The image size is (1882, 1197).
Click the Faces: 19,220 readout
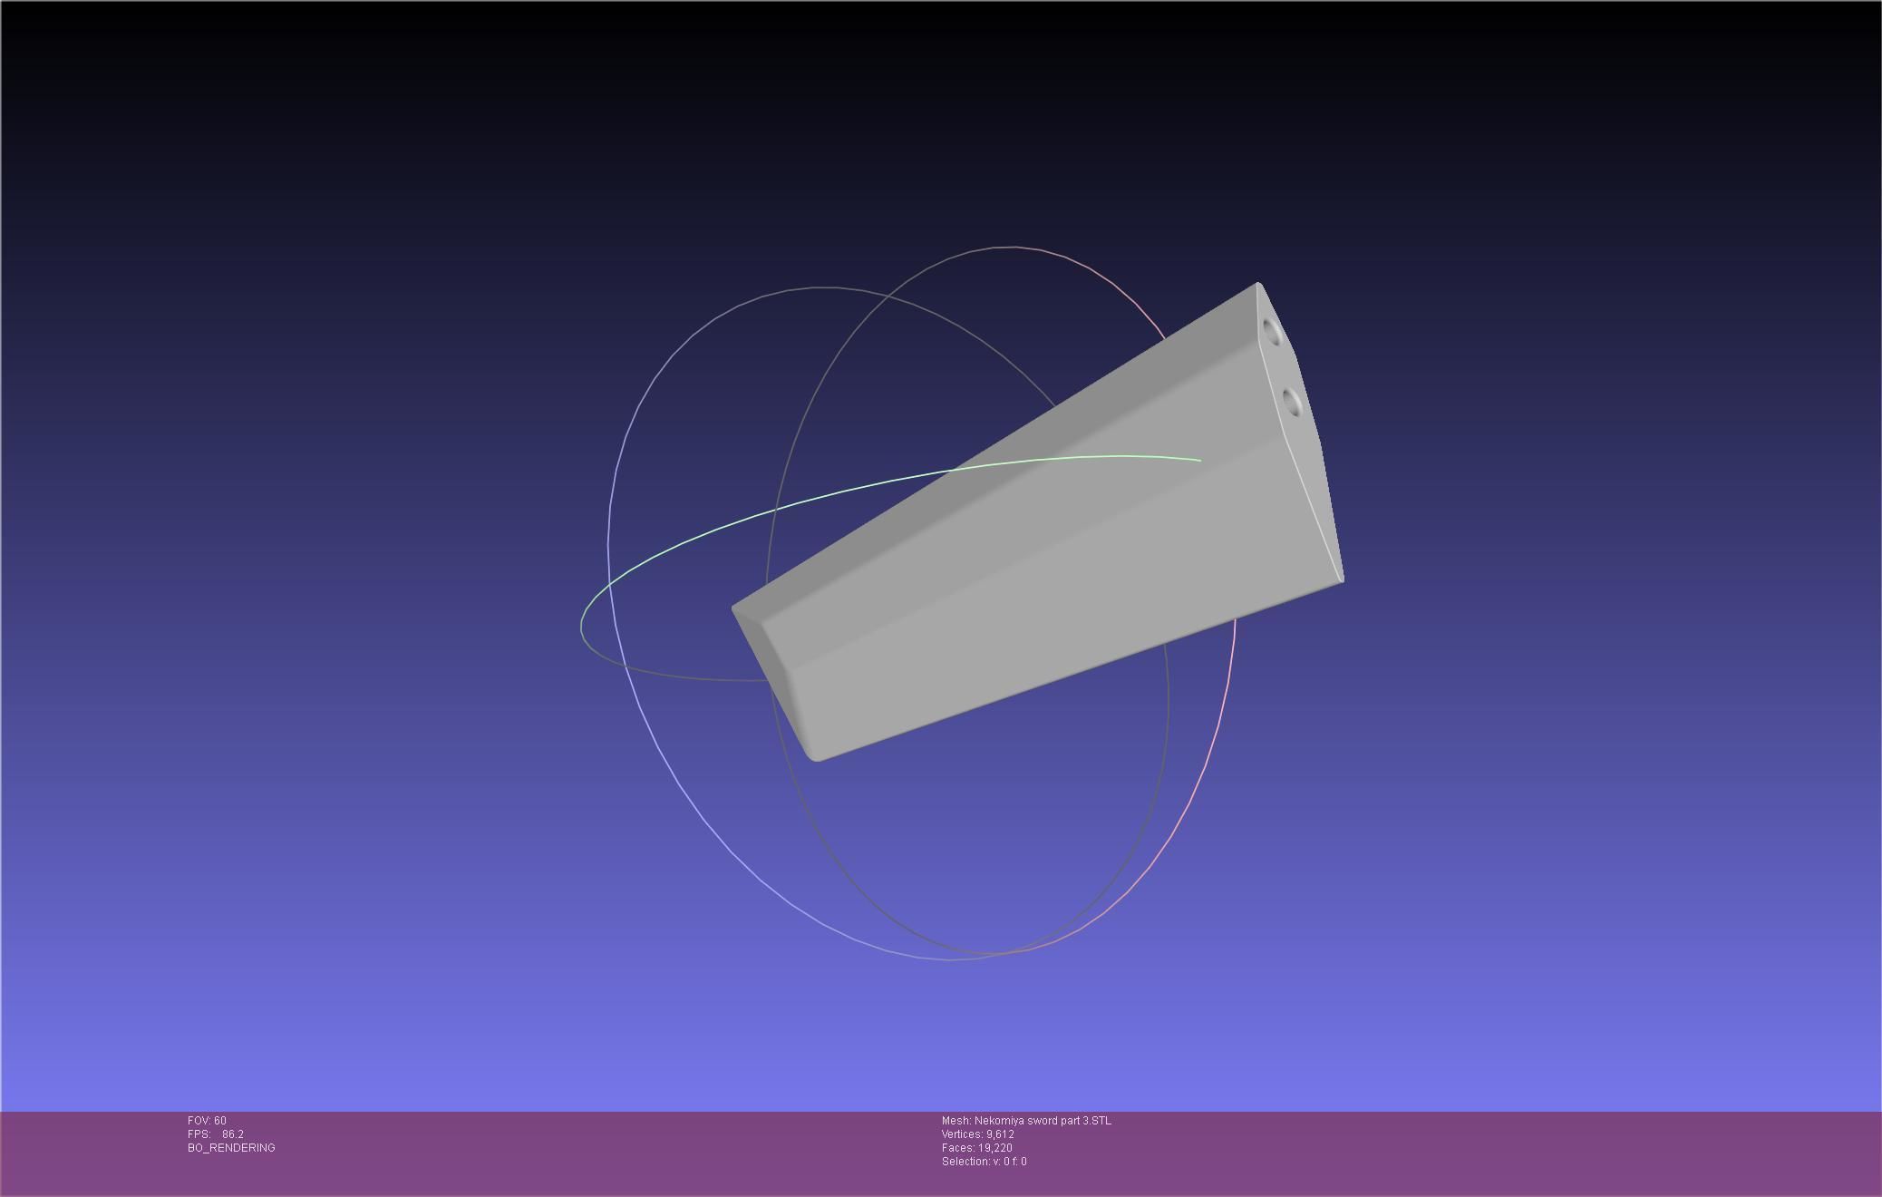pyautogui.click(x=976, y=1148)
